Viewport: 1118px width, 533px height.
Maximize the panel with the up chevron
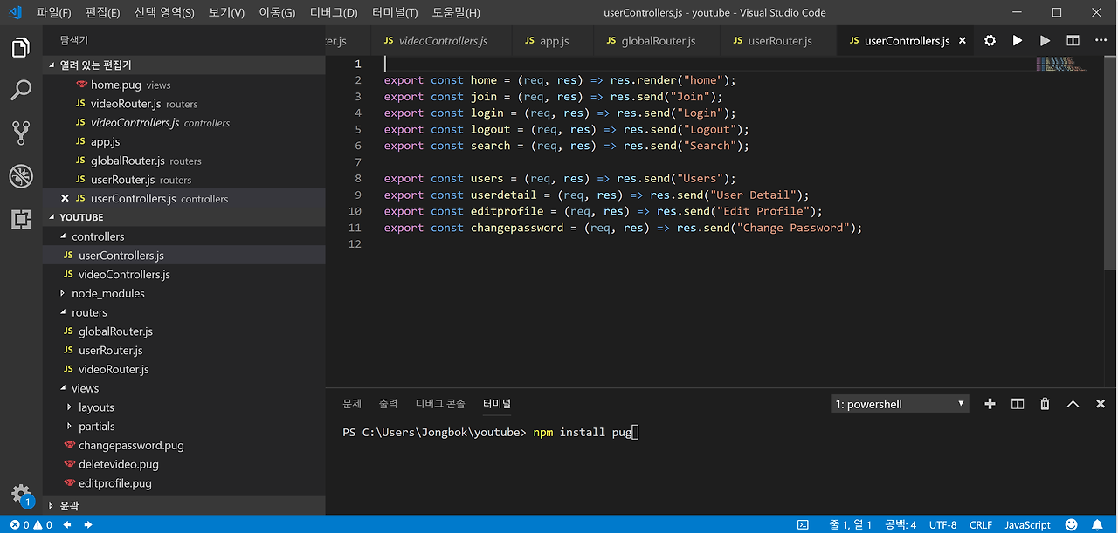click(1073, 404)
